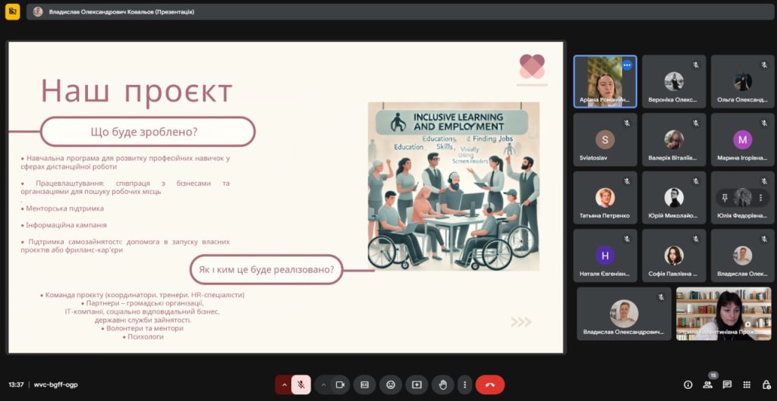Toggle the camera on or off
This screenshot has width=777, height=401.
click(340, 384)
